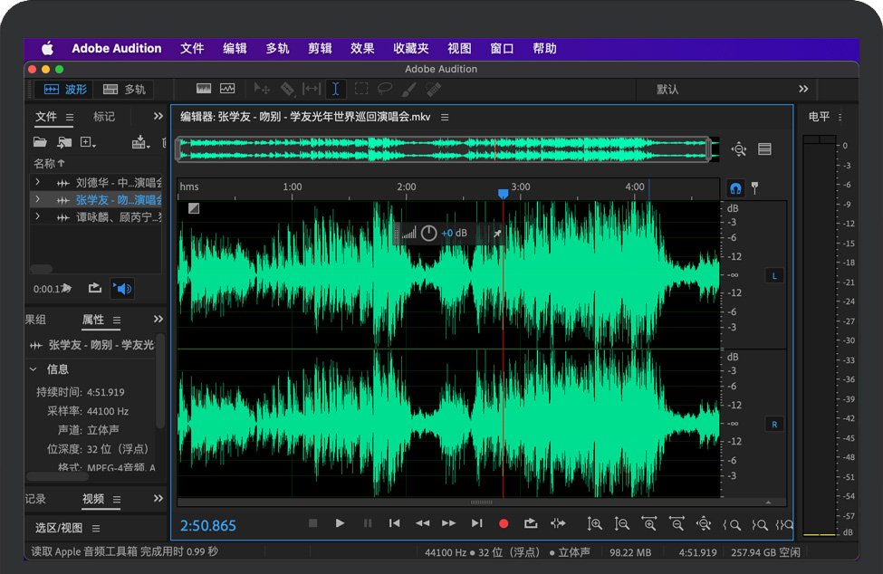Click the red Record button

point(504,523)
